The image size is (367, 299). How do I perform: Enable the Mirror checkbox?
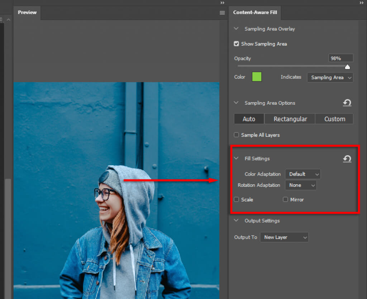[x=286, y=200]
